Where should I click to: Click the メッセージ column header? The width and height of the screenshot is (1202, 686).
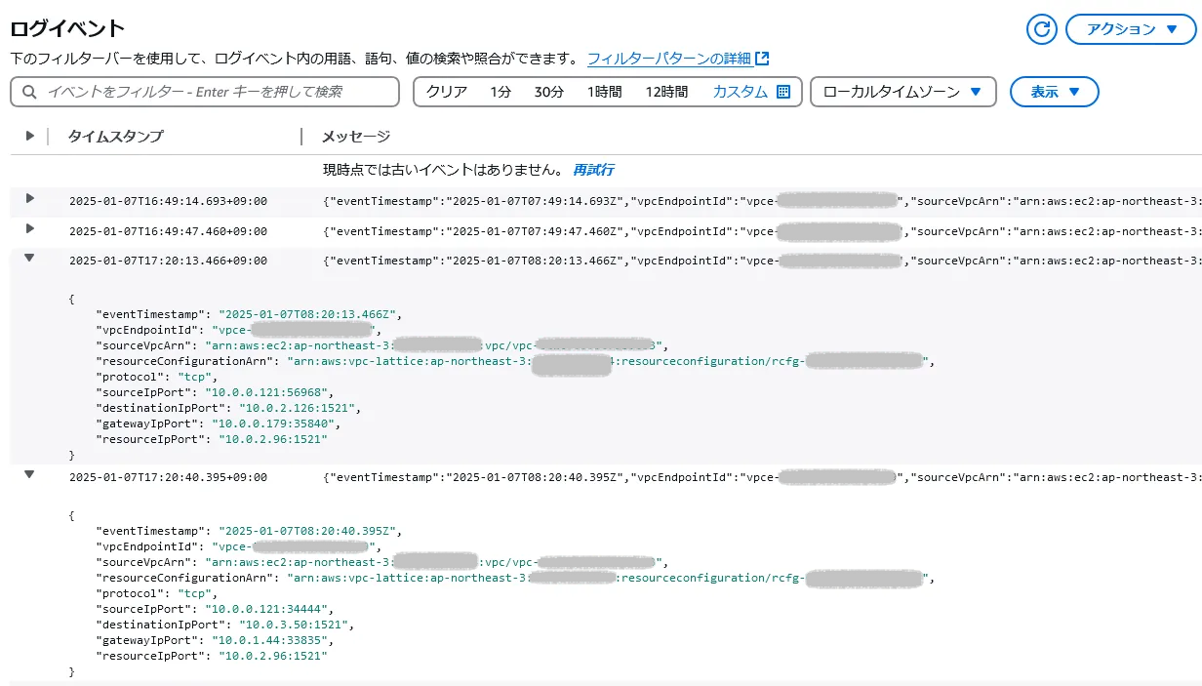point(356,137)
